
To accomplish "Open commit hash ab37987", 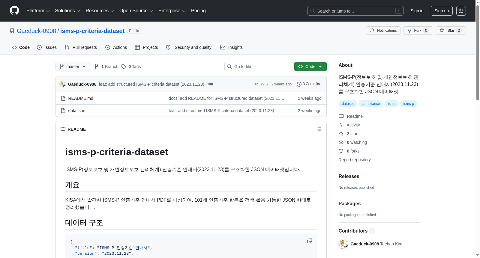I will (261, 84).
